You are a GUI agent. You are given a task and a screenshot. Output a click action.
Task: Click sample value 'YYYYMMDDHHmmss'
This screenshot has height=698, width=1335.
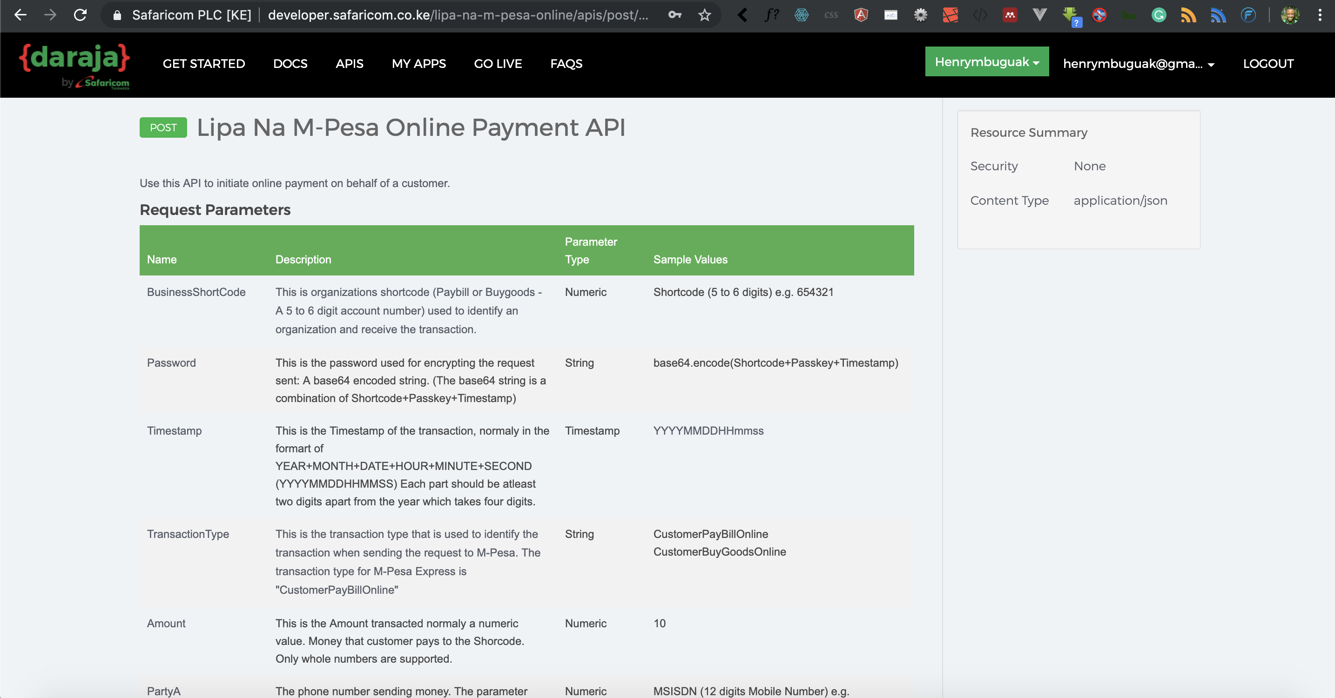click(708, 430)
